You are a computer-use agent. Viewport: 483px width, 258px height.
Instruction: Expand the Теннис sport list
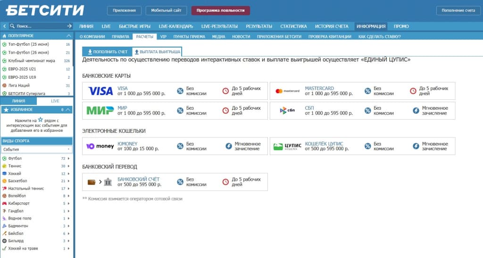(68, 166)
